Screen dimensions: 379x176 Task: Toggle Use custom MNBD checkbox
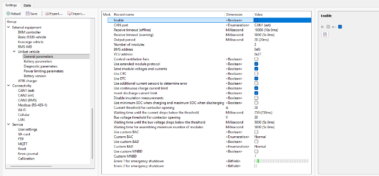(256, 151)
